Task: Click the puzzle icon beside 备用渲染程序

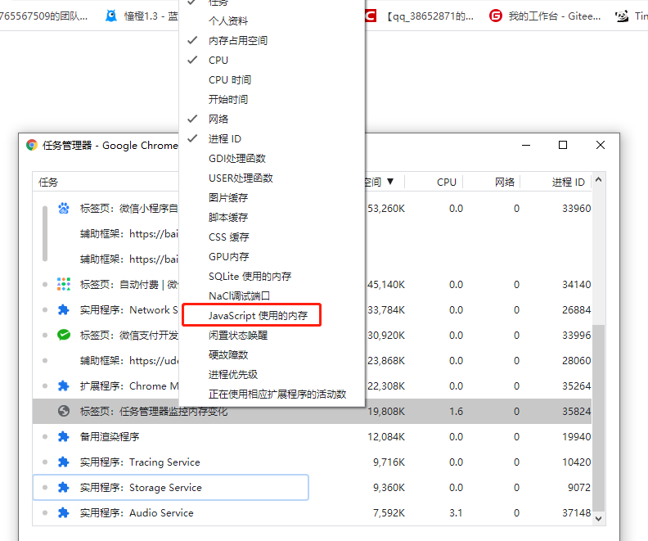Action: click(x=64, y=436)
